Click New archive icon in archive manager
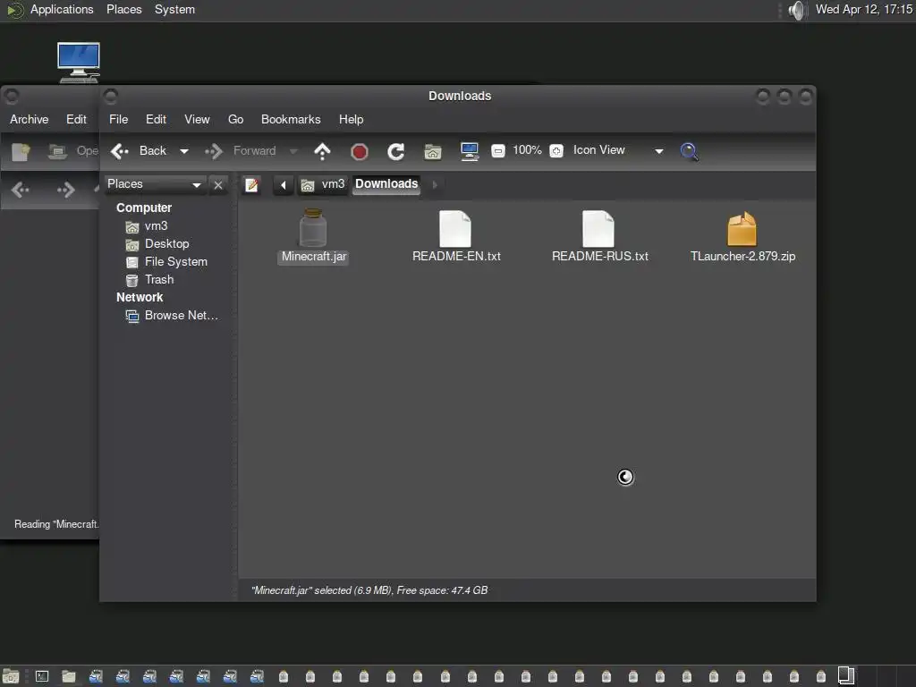Screen dimensions: 916x687 21,152
